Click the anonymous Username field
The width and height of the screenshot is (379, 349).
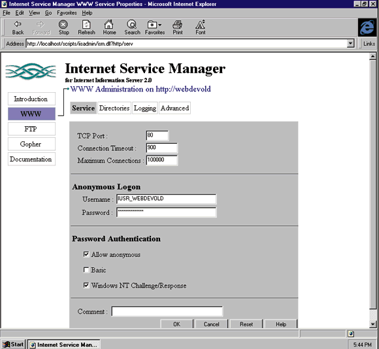coord(166,199)
